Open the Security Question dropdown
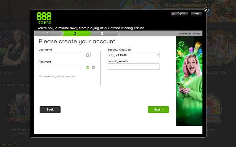 click(x=134, y=55)
